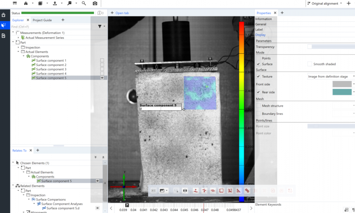Click the Open tab button
This screenshot has width=355, height=213.
coord(120,13)
